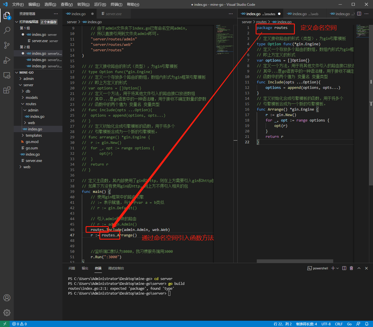Screen dimensions: 373x327
Task: Open the 查看(V) menu
Action: (67, 4)
